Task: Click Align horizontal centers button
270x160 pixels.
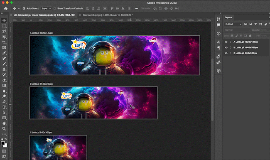Action: click(x=93, y=8)
